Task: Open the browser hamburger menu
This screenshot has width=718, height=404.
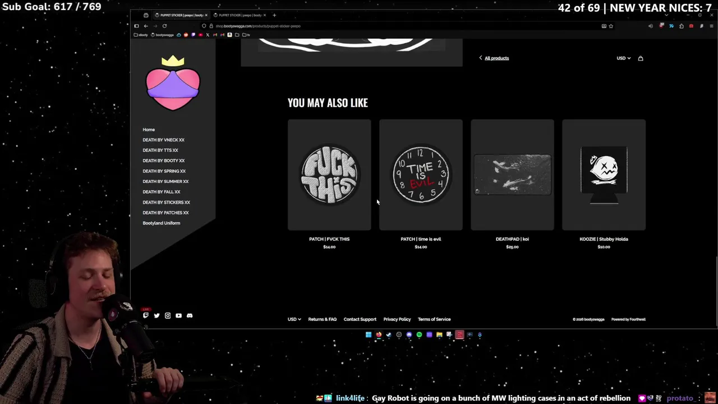Action: pyautogui.click(x=711, y=26)
